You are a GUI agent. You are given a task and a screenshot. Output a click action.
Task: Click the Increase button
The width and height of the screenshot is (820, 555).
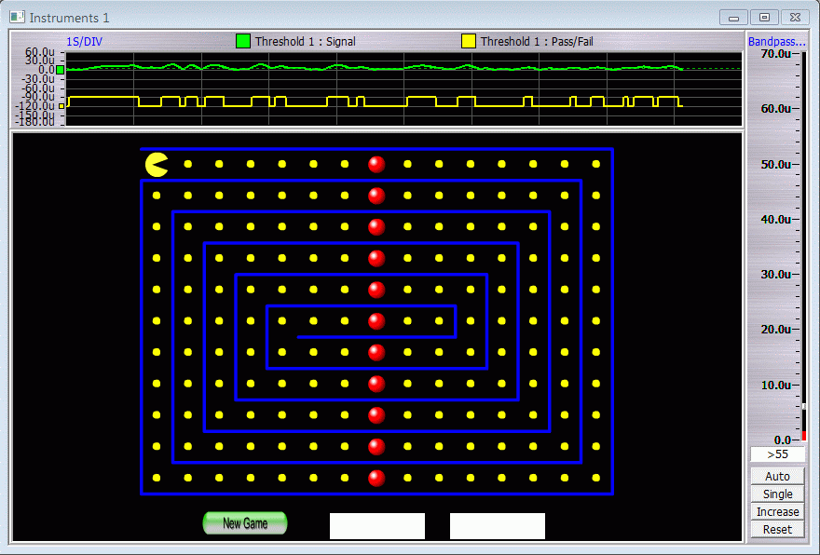point(777,511)
